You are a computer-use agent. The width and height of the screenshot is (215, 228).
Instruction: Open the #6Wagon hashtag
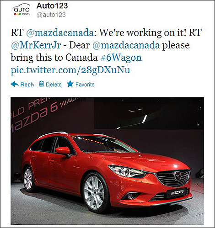click(121, 58)
